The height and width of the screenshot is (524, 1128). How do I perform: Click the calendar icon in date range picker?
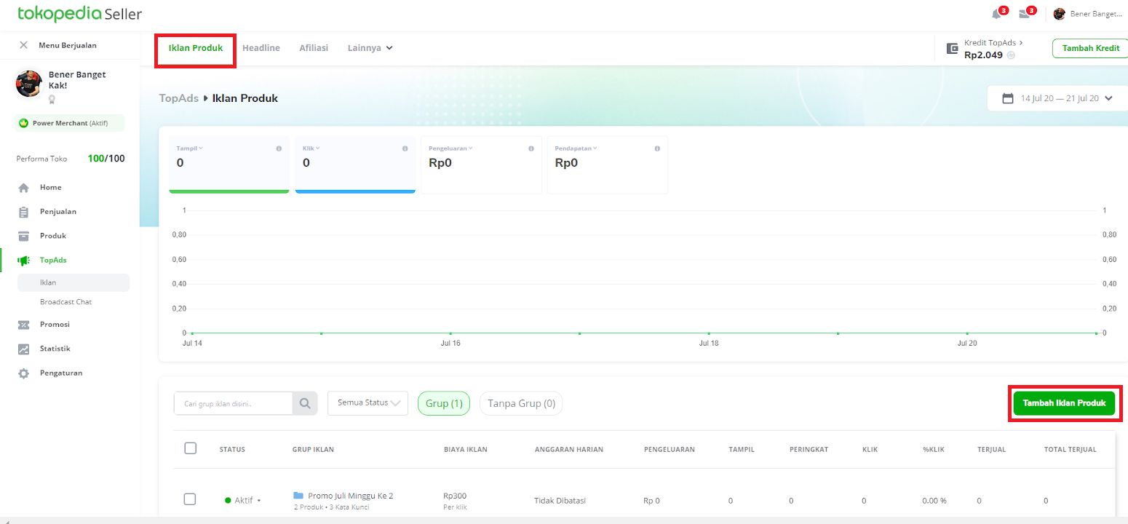click(x=1008, y=98)
